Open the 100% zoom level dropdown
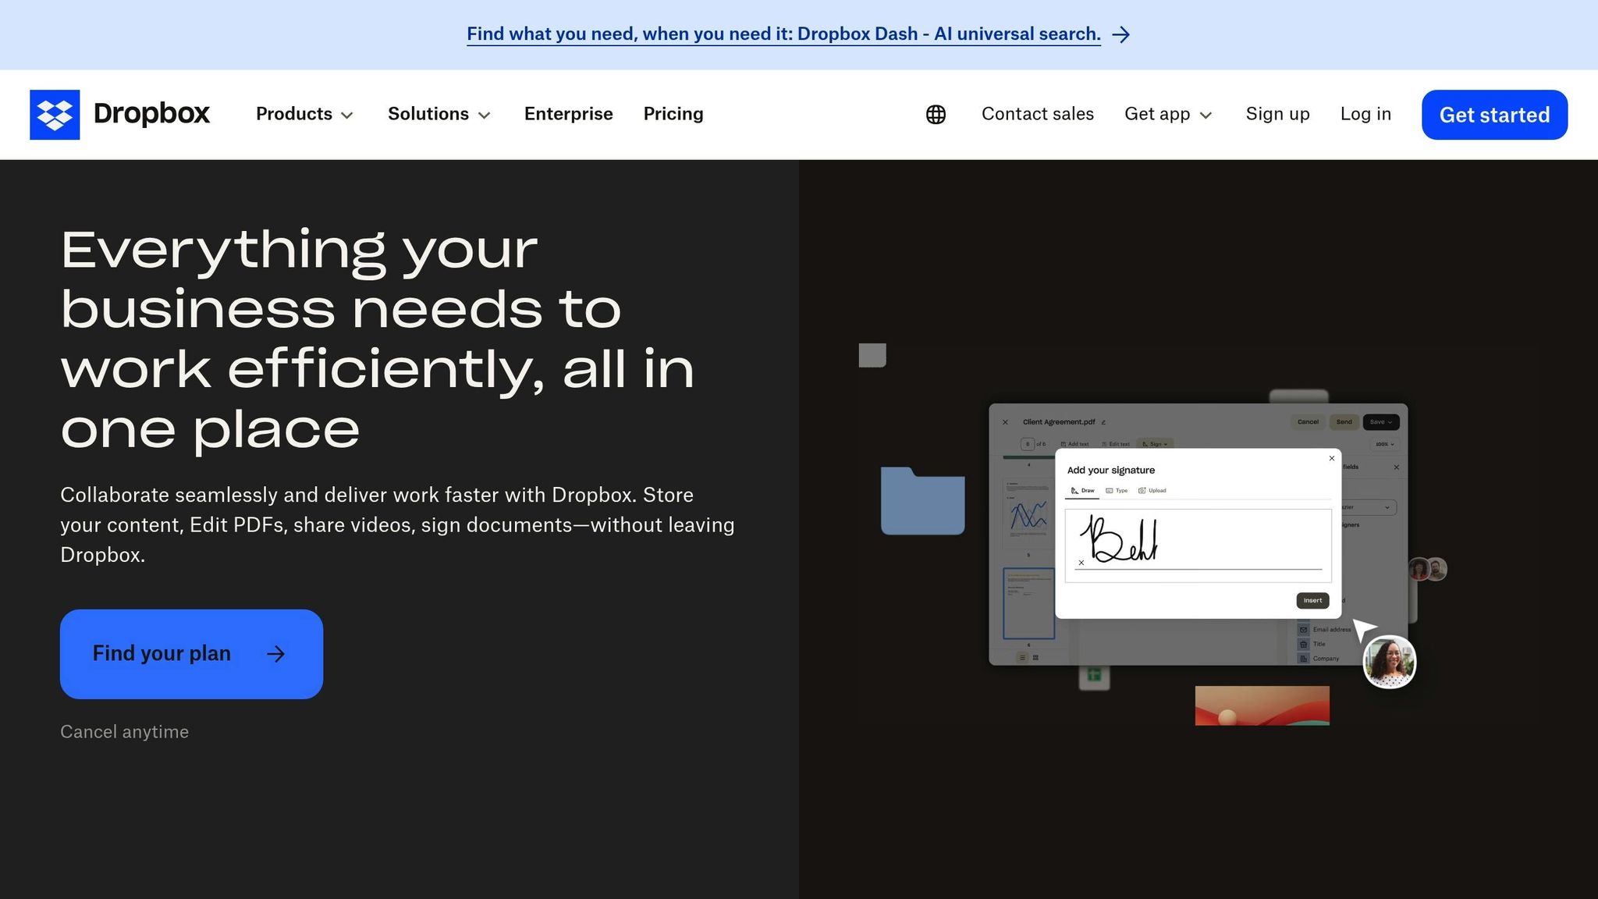The image size is (1598, 899). [x=1382, y=444]
